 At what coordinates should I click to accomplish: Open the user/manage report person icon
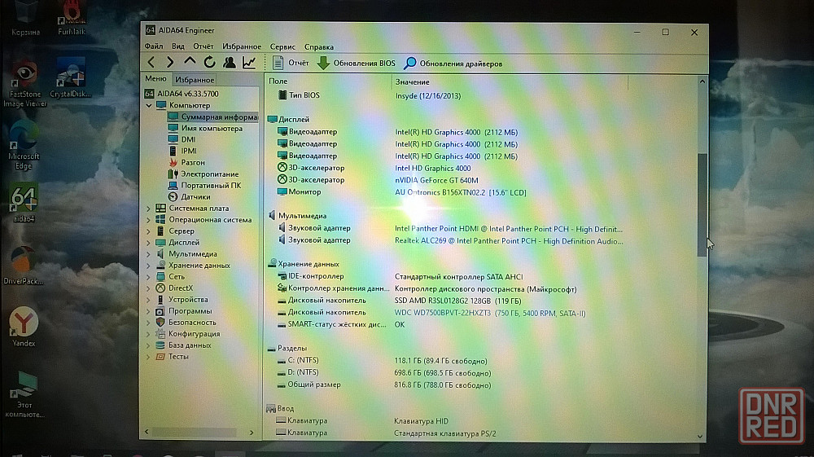pos(229,63)
